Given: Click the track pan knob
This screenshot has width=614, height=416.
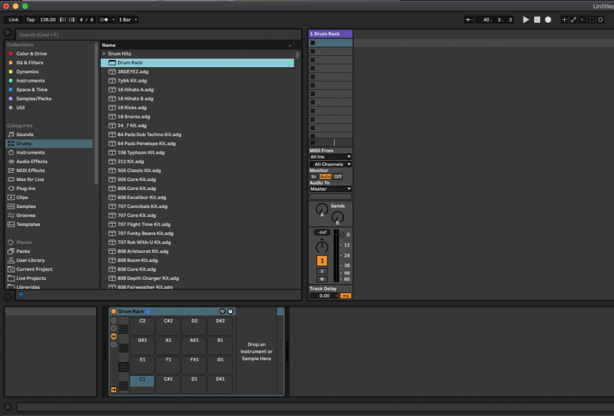Looking at the screenshot, I should 322,246.
